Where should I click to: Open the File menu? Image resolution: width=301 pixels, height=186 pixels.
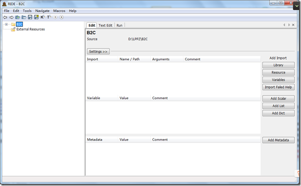(7, 11)
